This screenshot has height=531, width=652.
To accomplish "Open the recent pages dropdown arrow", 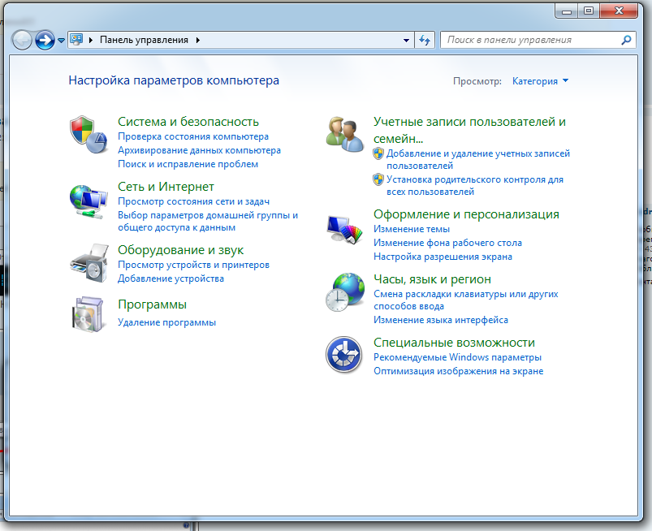I will tap(61, 41).
